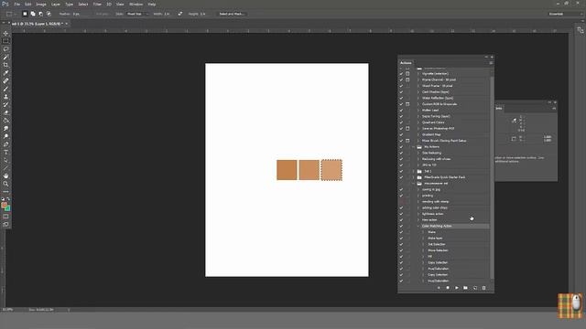The image size is (586, 329).
Task: Toggle dialog box for Vignette action
Action: [407, 74]
